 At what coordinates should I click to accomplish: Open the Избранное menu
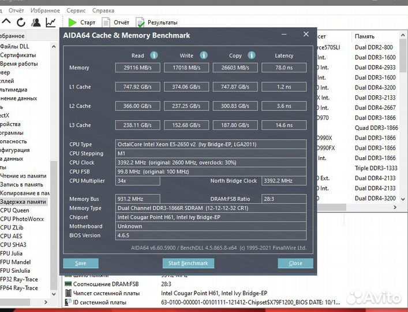click(45, 10)
